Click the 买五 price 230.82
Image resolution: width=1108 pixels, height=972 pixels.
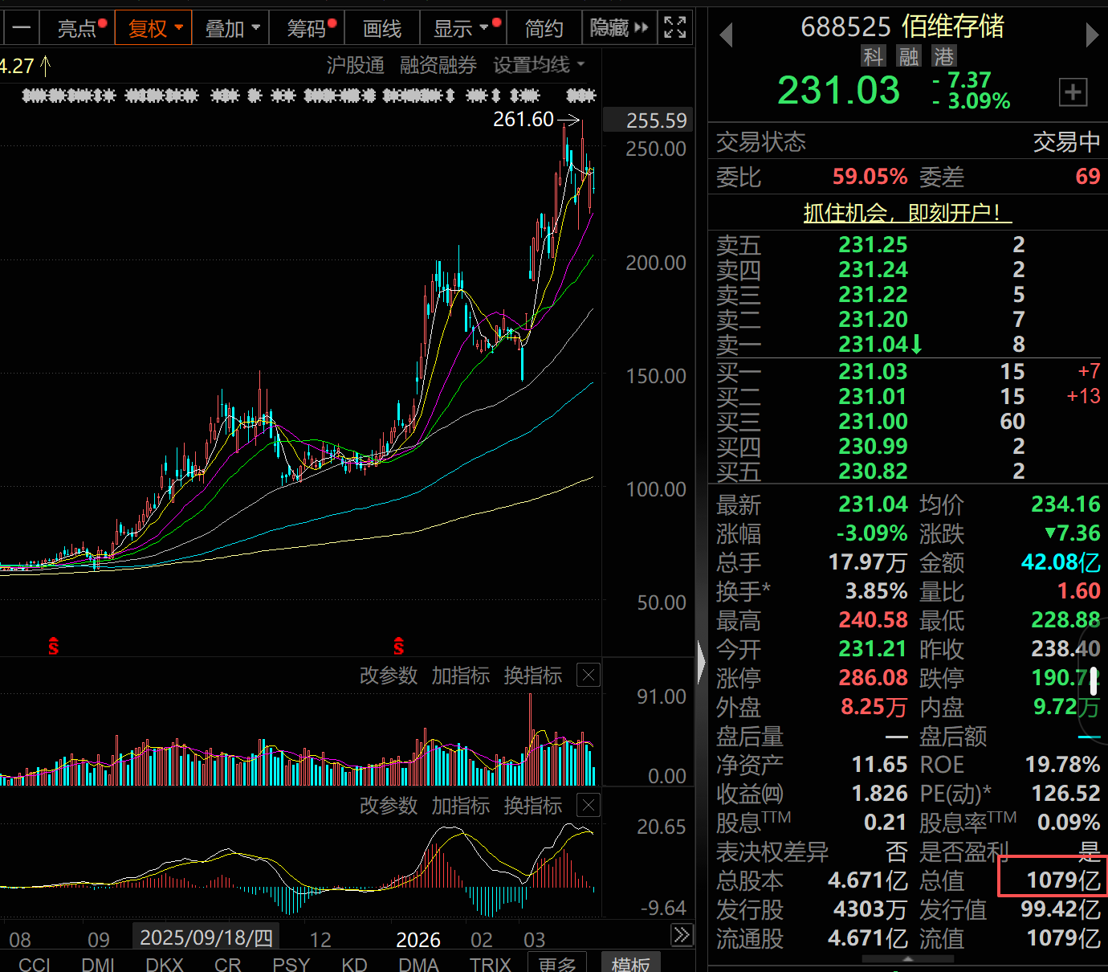873,472
